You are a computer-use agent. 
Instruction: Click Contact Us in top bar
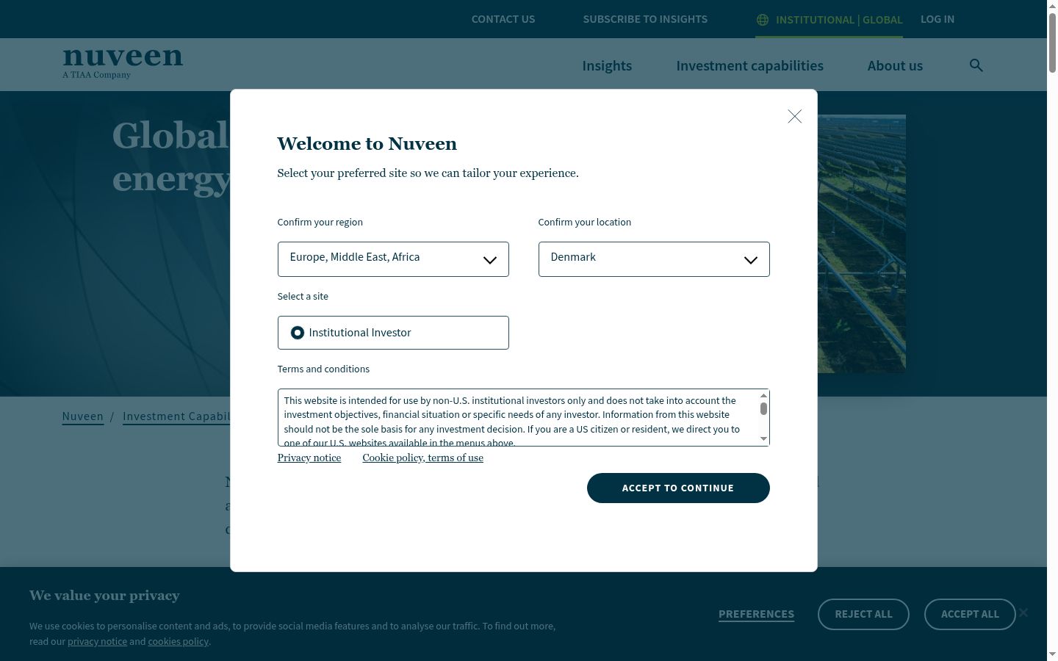[503, 19]
